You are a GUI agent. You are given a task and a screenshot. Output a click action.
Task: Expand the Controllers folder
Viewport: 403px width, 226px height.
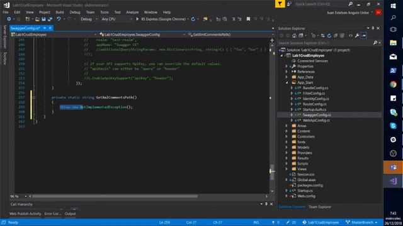pyautogui.click(x=287, y=137)
